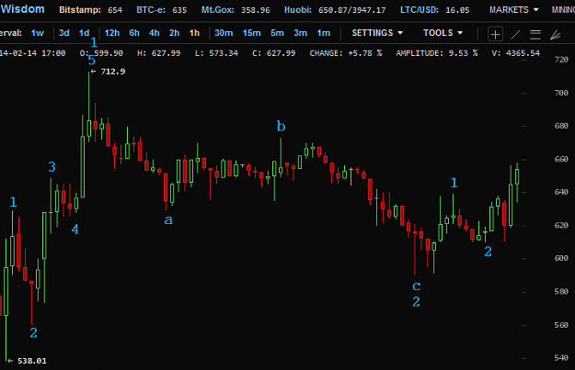Click the wave label '4' annotation
575x370 pixels.
tap(75, 230)
